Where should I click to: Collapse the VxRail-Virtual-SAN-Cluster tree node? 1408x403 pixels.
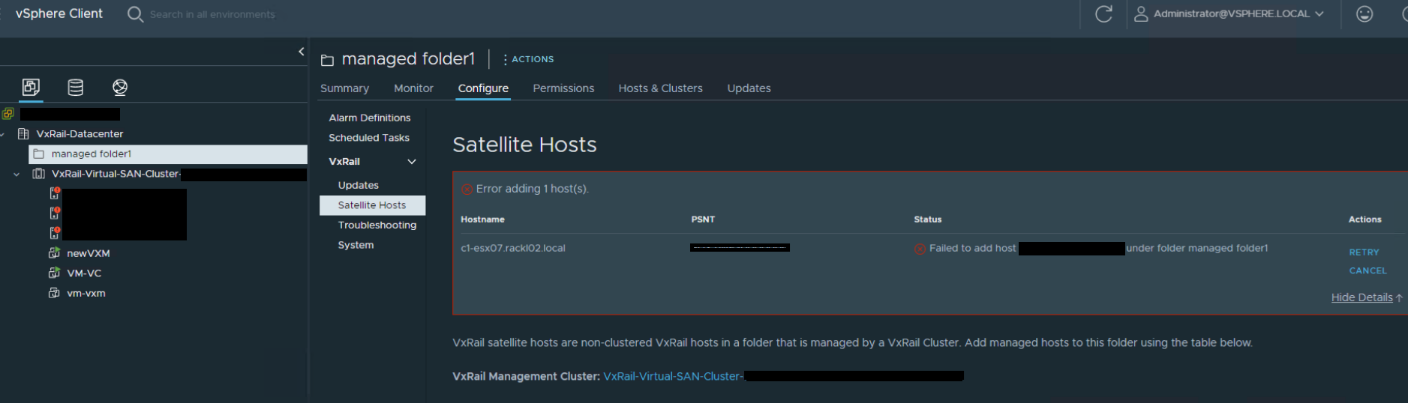17,175
